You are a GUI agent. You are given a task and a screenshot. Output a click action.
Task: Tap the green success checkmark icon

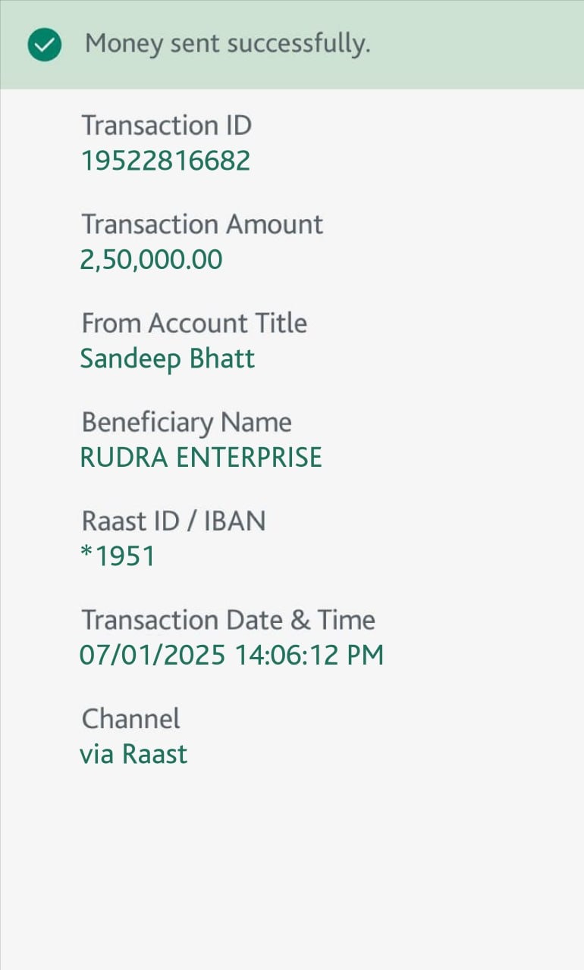pyautogui.click(x=45, y=45)
